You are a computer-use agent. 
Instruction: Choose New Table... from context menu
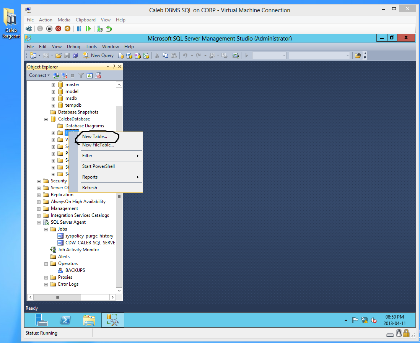[94, 136]
